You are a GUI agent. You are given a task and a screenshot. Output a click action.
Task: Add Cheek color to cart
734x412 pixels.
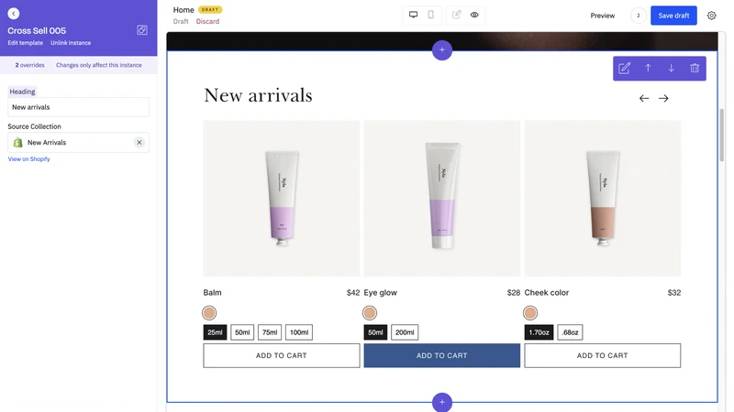point(603,355)
